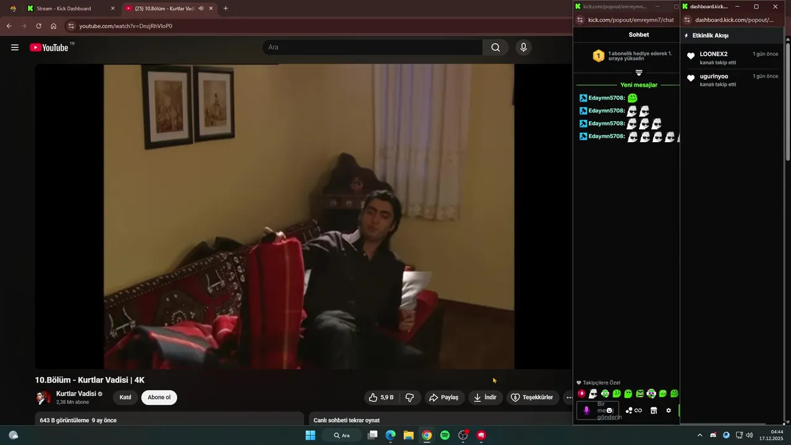This screenshot has height=445, width=791.
Task: Click the video title 10.Bölüm - Kurtlar Vadisi
Action: coord(90,380)
